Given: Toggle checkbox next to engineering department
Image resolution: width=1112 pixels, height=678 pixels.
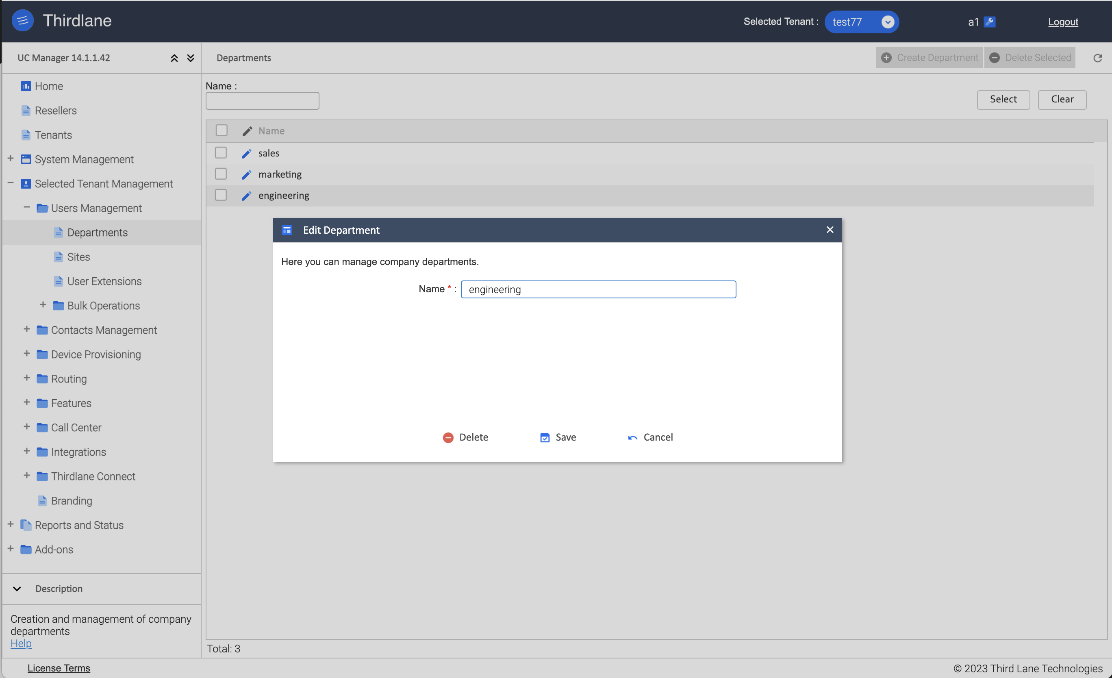Looking at the screenshot, I should [x=222, y=195].
